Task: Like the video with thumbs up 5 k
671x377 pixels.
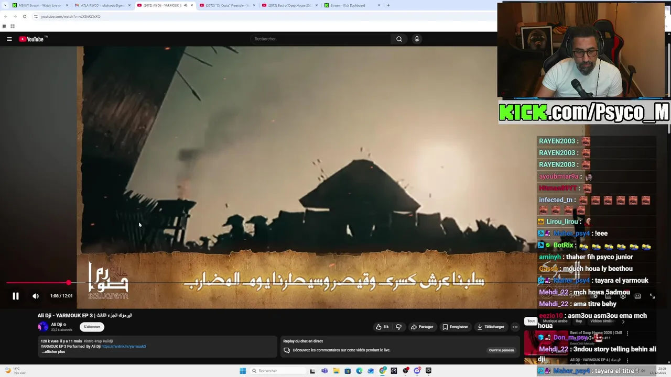Action: click(x=382, y=327)
